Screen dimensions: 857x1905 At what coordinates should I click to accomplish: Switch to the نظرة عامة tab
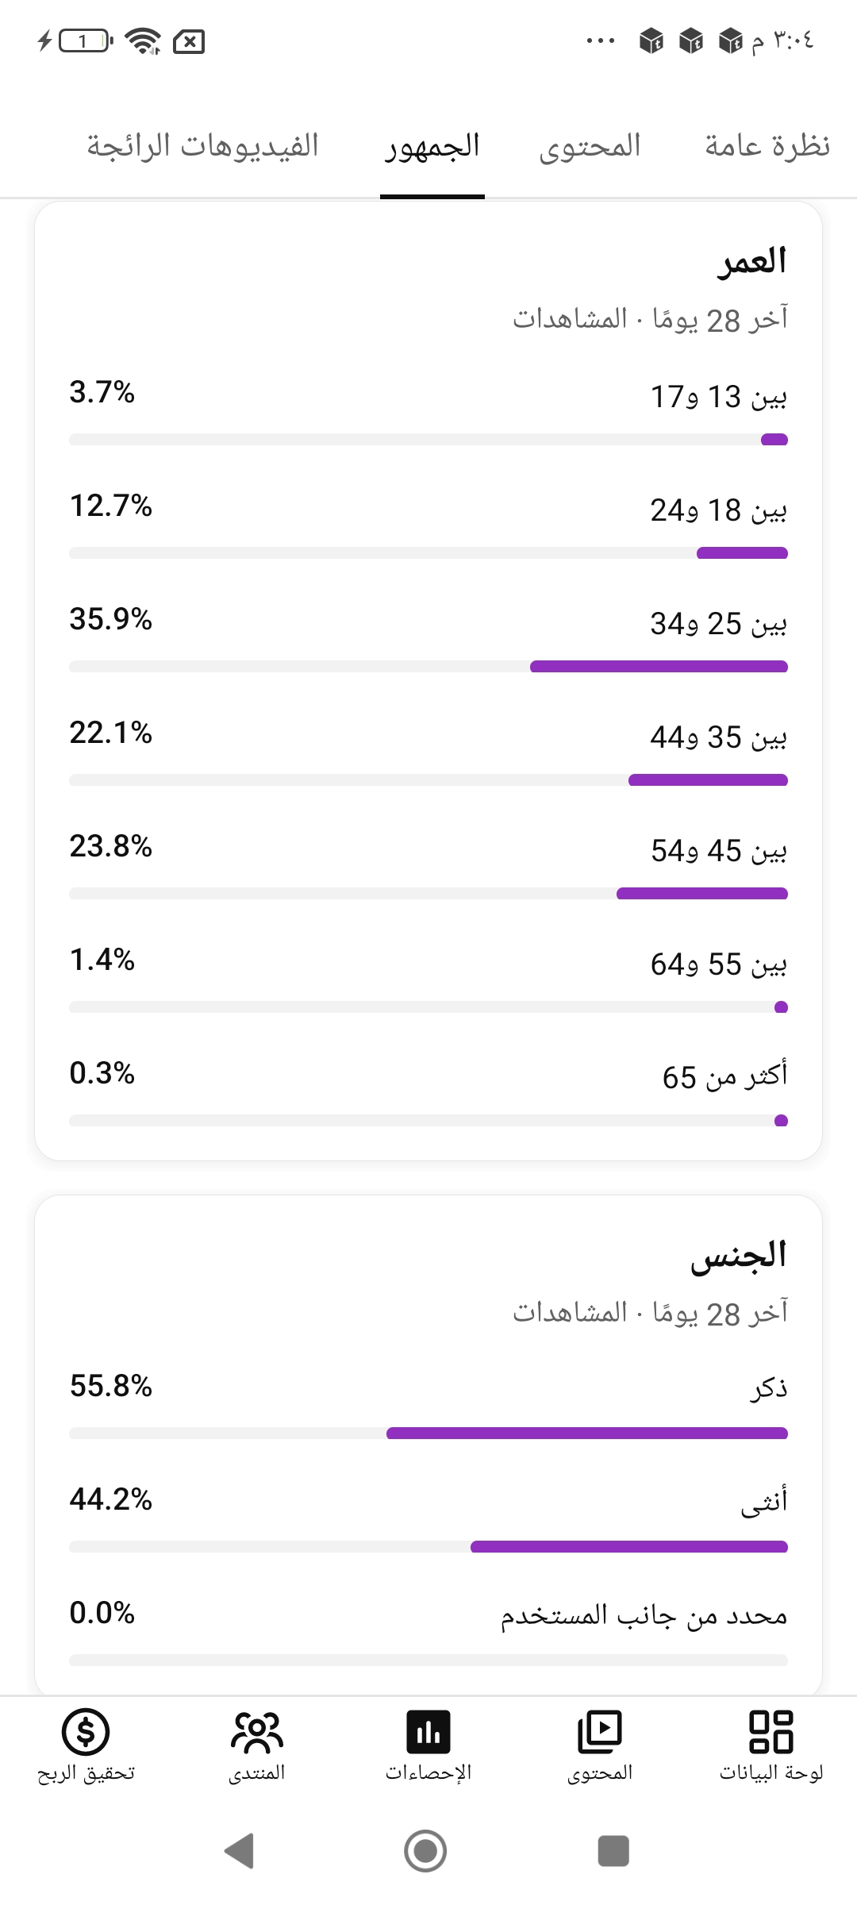767,146
